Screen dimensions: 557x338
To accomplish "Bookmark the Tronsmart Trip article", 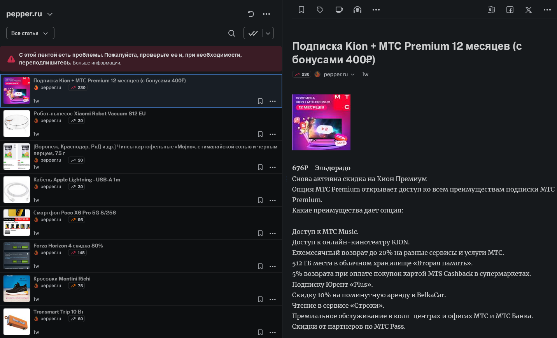I will [260, 332].
